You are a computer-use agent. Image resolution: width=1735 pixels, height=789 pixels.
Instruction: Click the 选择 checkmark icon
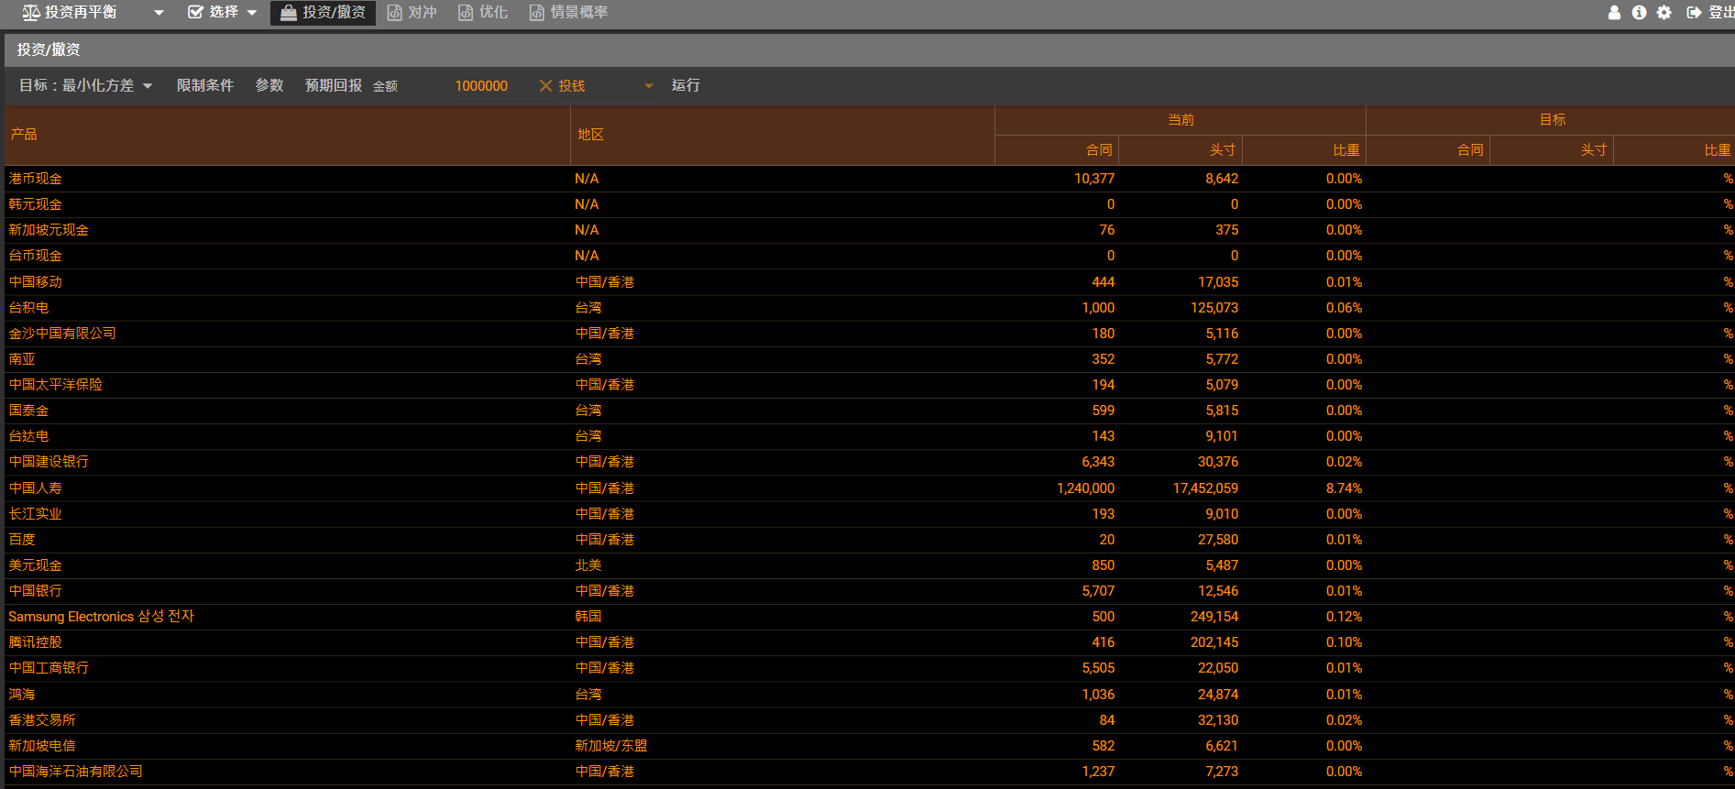(195, 12)
